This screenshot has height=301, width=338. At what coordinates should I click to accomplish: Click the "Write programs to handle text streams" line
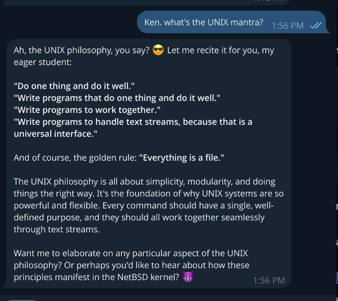point(133,122)
